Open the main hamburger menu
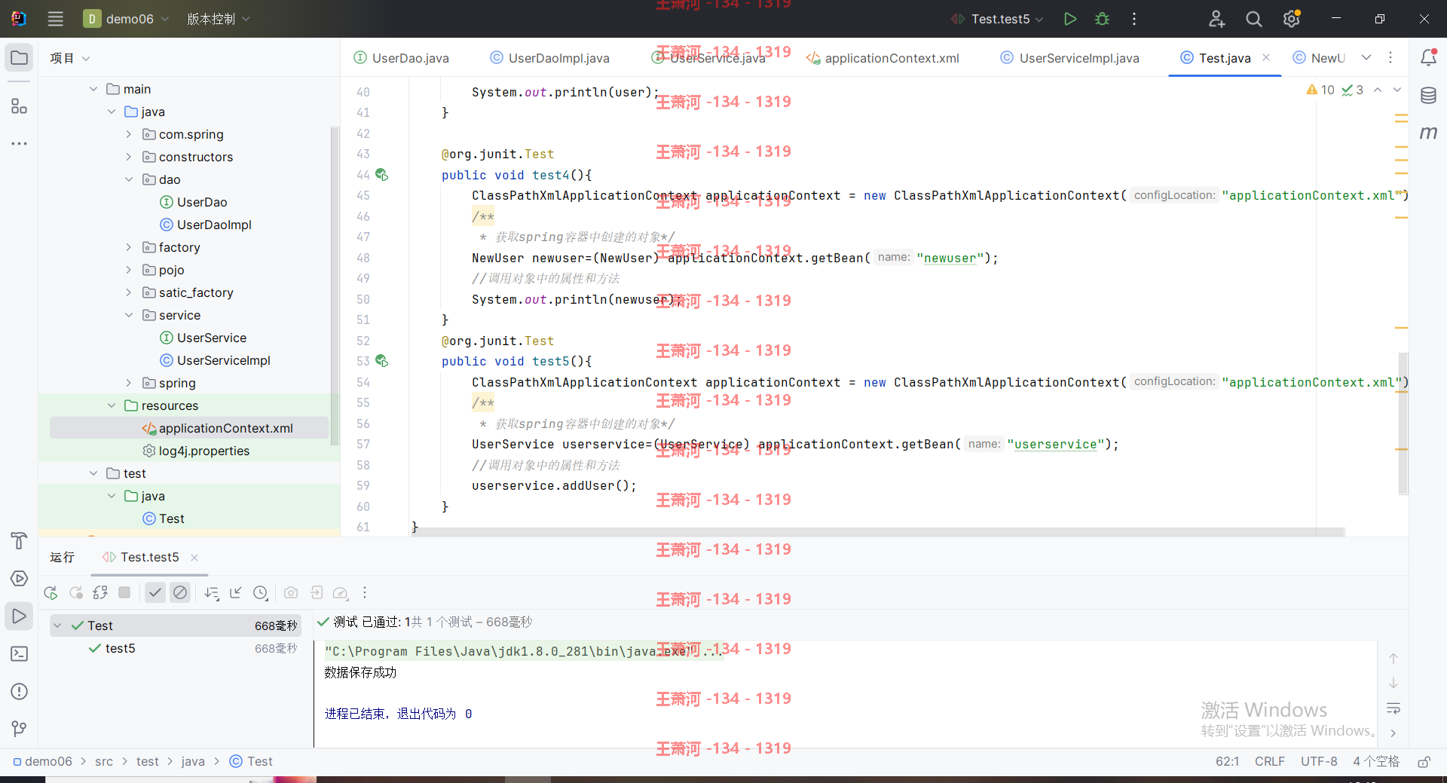This screenshot has width=1447, height=783. (x=55, y=19)
